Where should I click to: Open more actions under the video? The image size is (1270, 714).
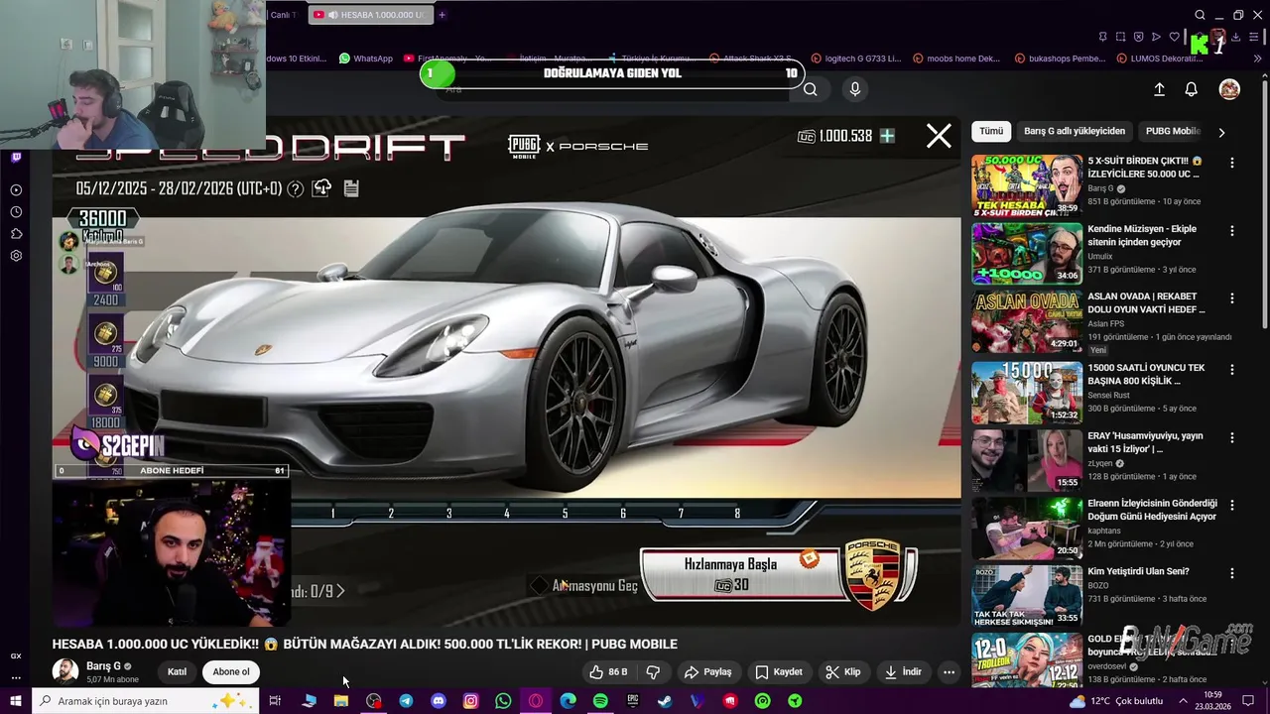coord(949,671)
